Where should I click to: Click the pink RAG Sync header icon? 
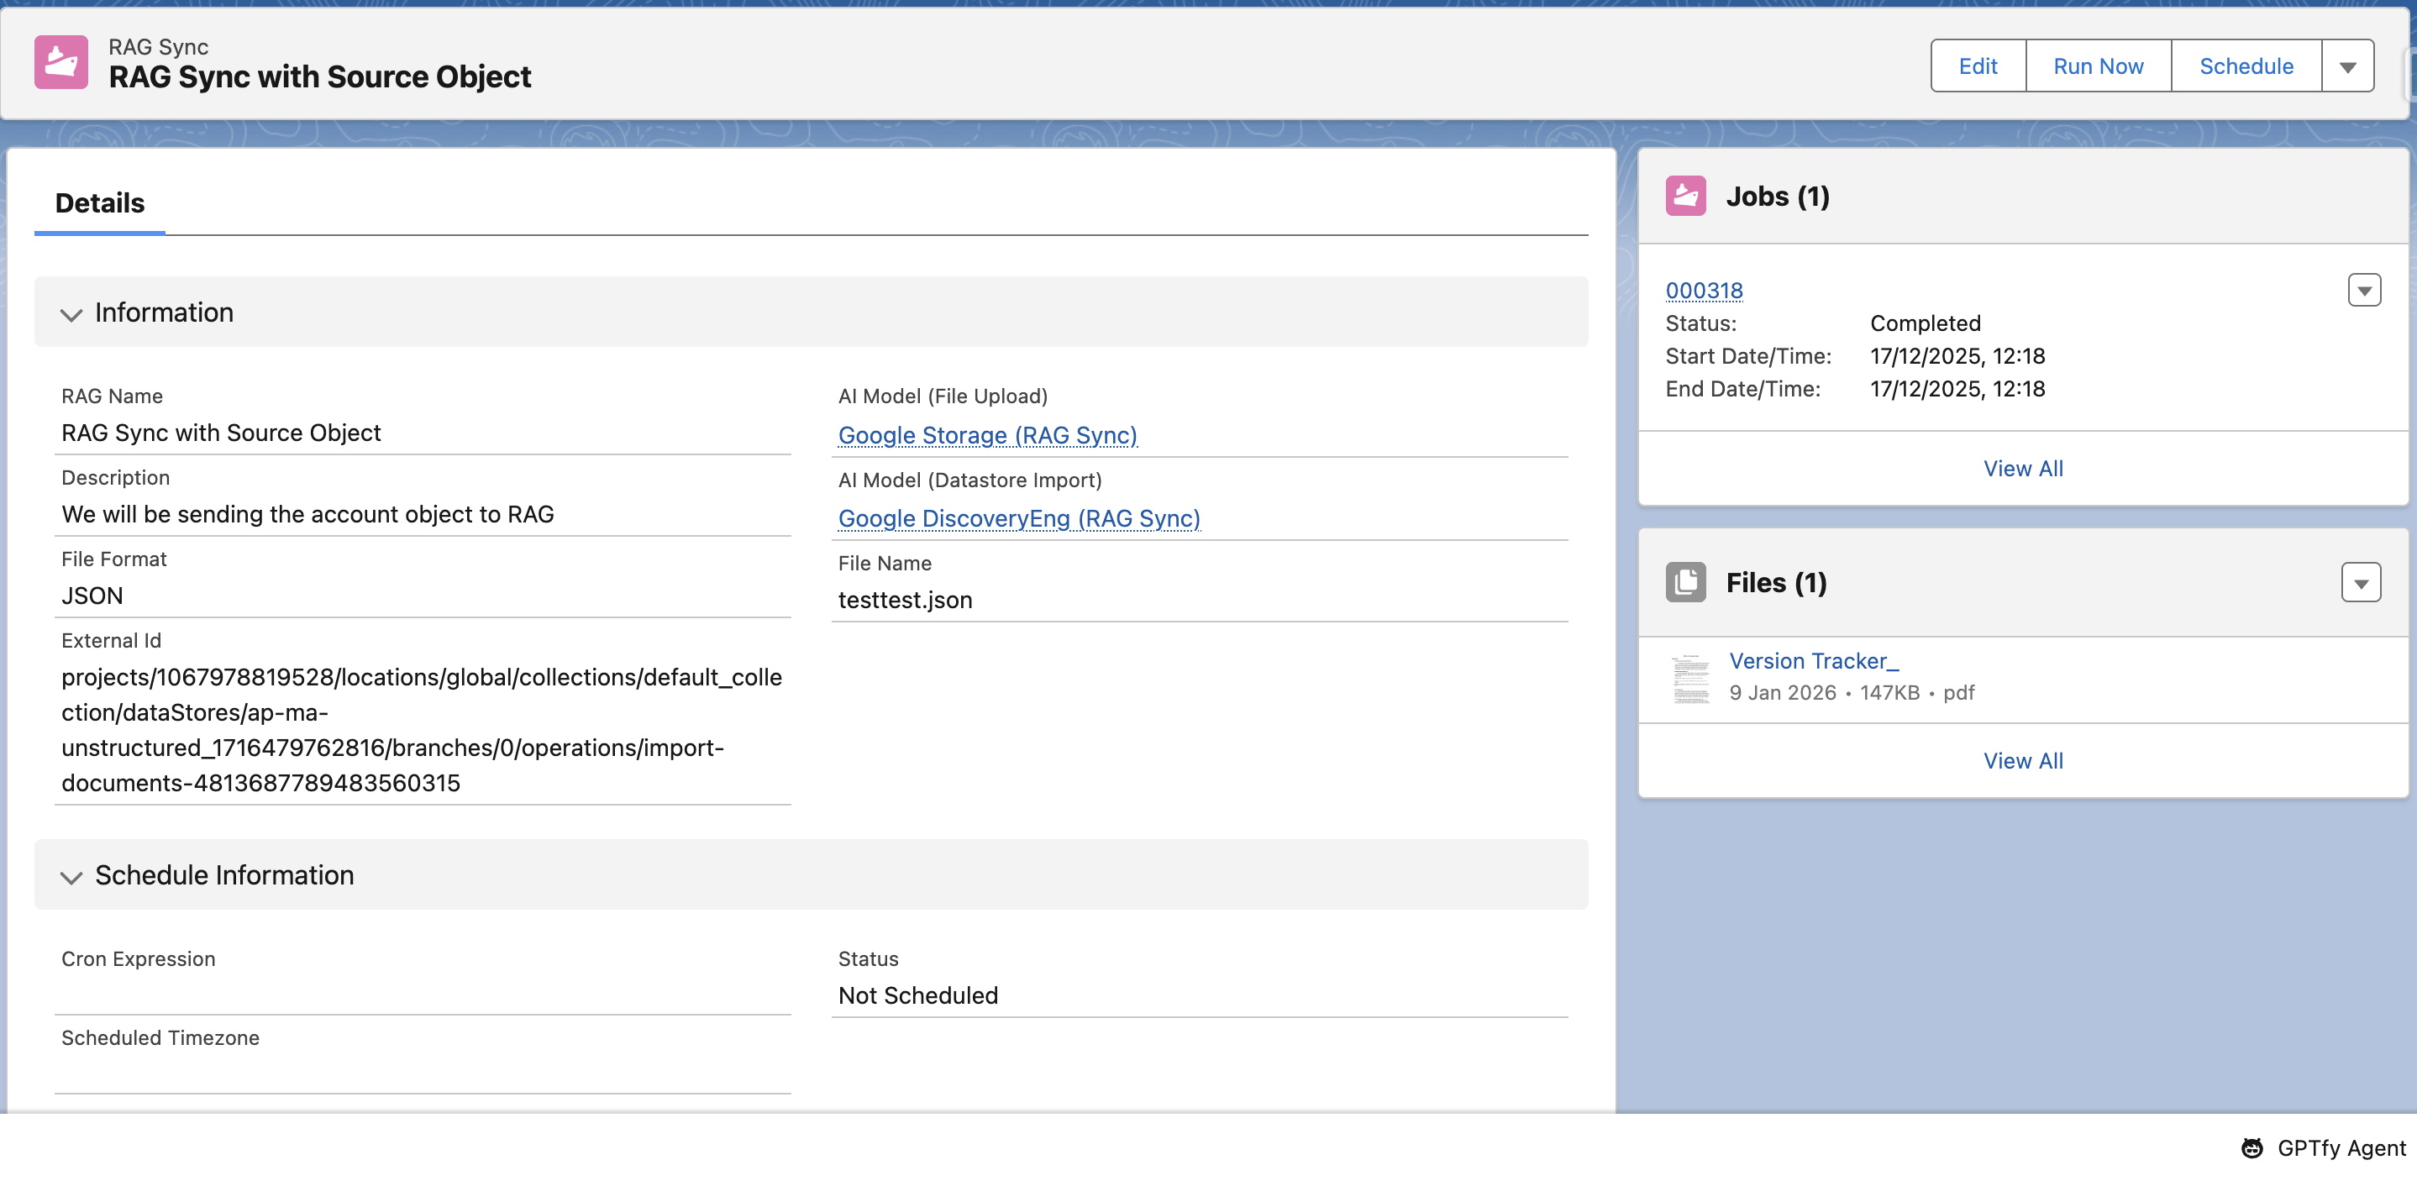tap(61, 62)
